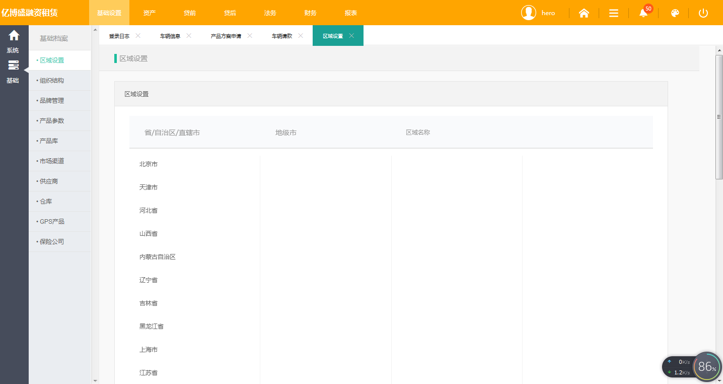This screenshot has height=384, width=723.
Task: Open 品牌管理 in the sidebar
Action: tap(52, 101)
